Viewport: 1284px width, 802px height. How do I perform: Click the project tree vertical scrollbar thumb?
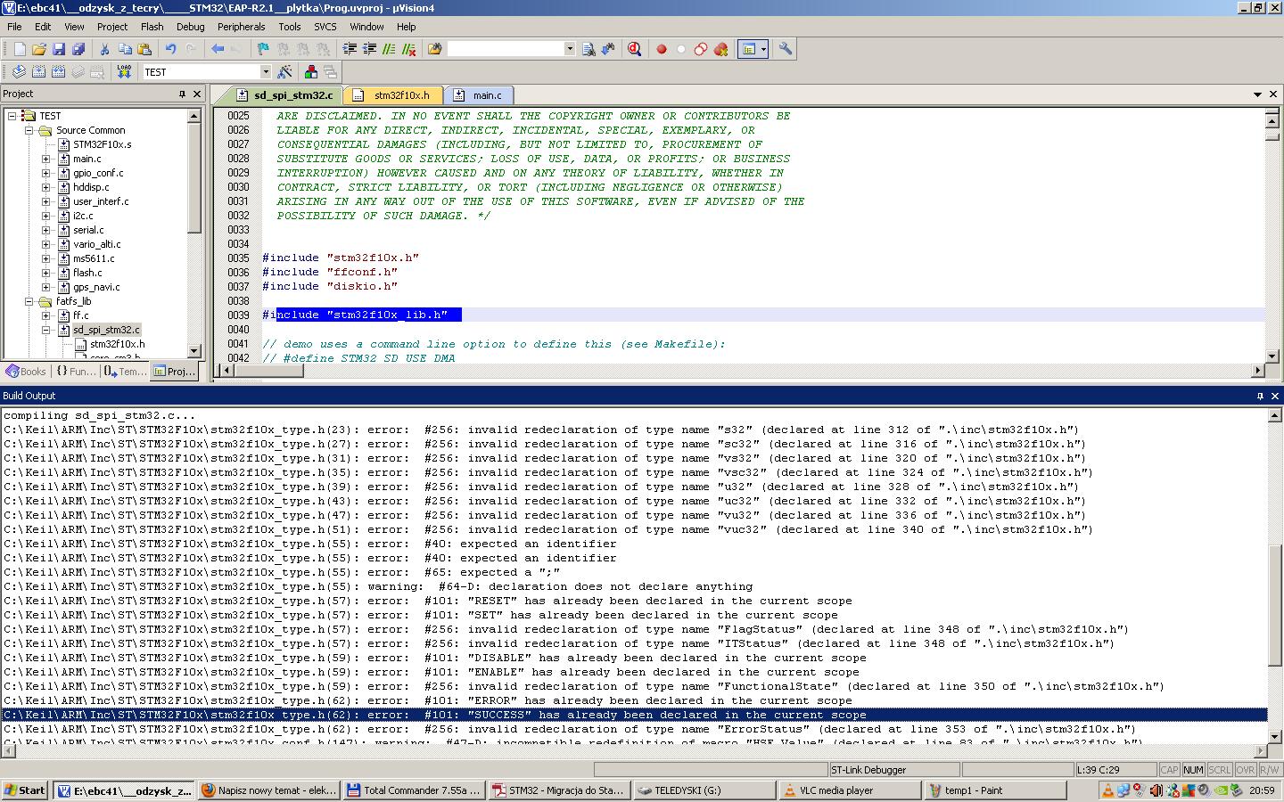click(193, 177)
